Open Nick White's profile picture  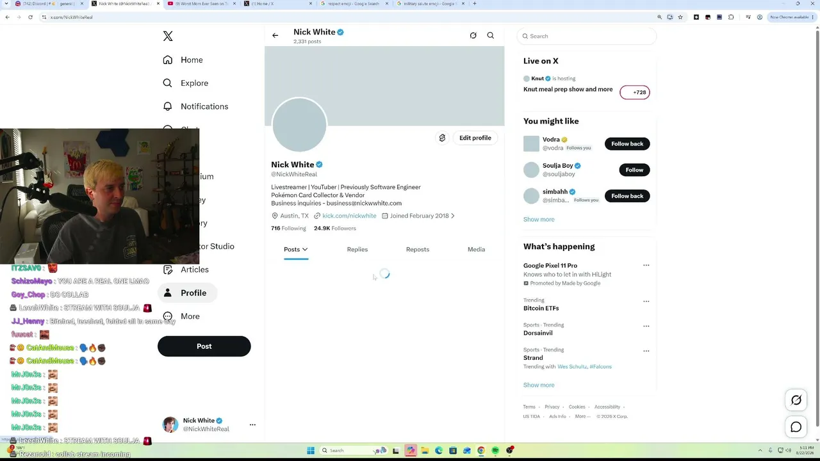299,125
